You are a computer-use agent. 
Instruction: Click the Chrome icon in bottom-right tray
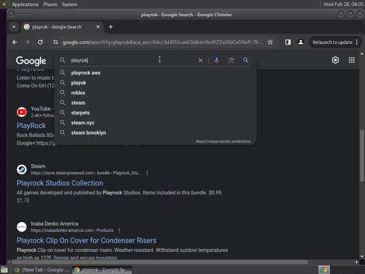[x=324, y=270]
